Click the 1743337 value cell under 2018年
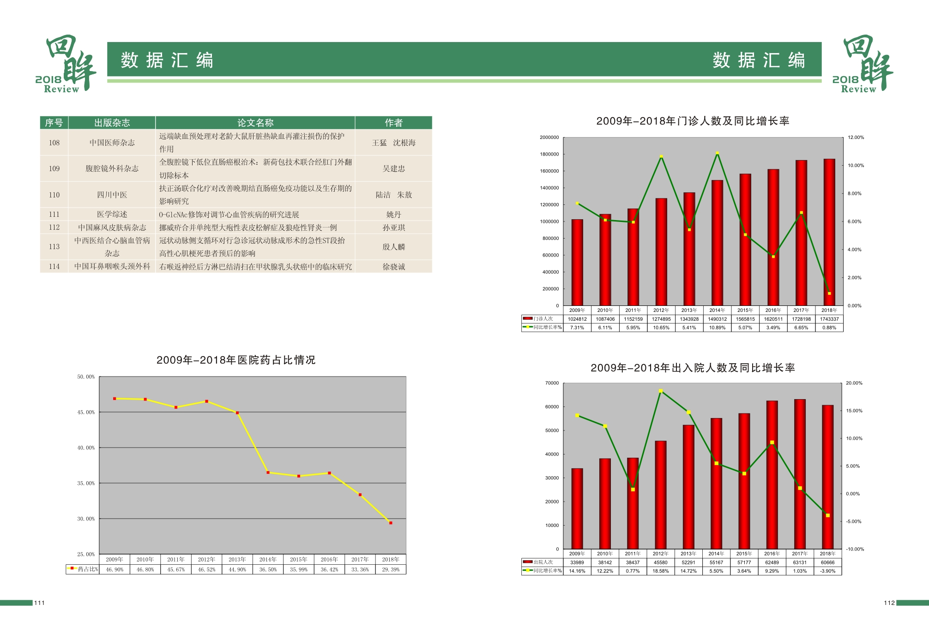Image resolution: width=929 pixels, height=634 pixels. tap(829, 319)
